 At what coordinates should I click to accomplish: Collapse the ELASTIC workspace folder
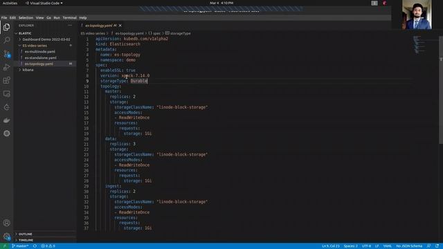[x=25, y=33]
